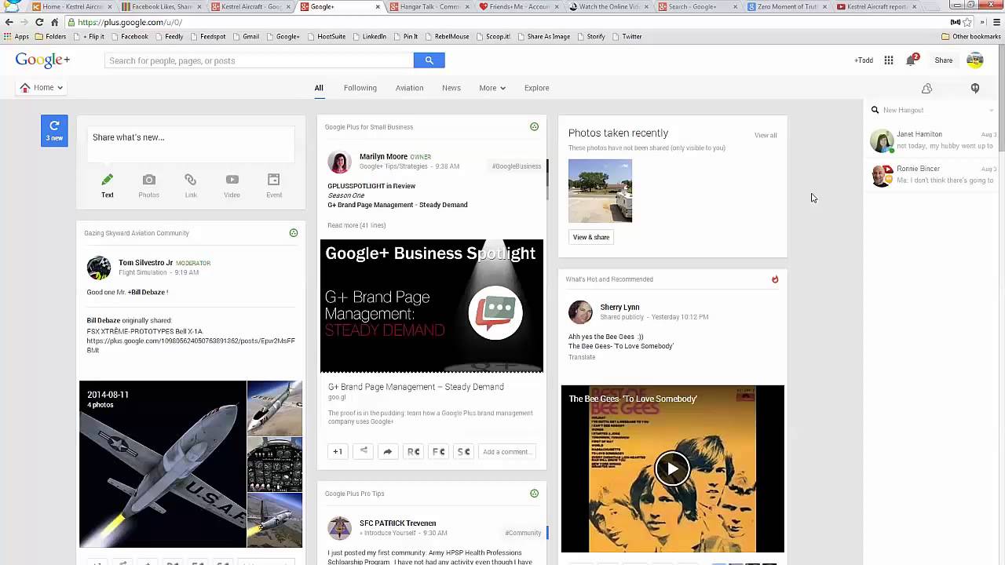Open Janet Hamilton's hangout conversation
Screen dimensions: 1005x565
932,140
